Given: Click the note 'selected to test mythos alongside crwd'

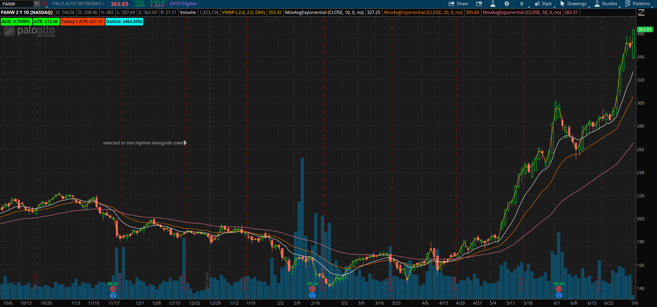Looking at the screenshot, I should click(x=143, y=143).
